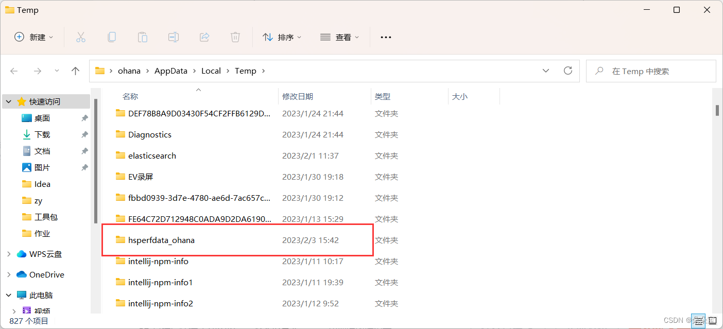The height and width of the screenshot is (329, 723).
Task: Open the 新建 (New) menu
Action: [x=34, y=37]
